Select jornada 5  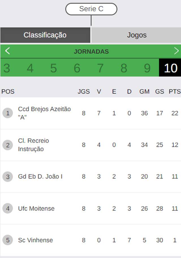(x=53, y=68)
